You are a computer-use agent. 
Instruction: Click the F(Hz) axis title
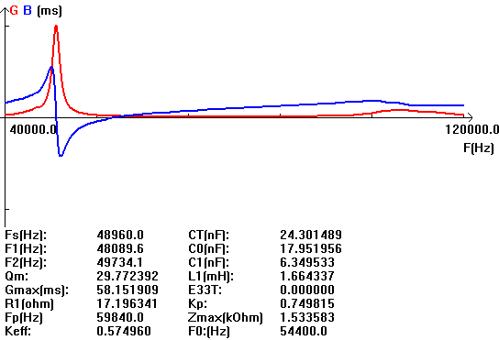(479, 148)
